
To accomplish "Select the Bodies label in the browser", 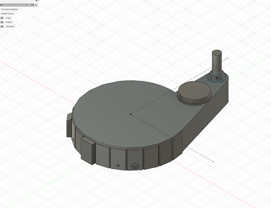I will [9, 22].
